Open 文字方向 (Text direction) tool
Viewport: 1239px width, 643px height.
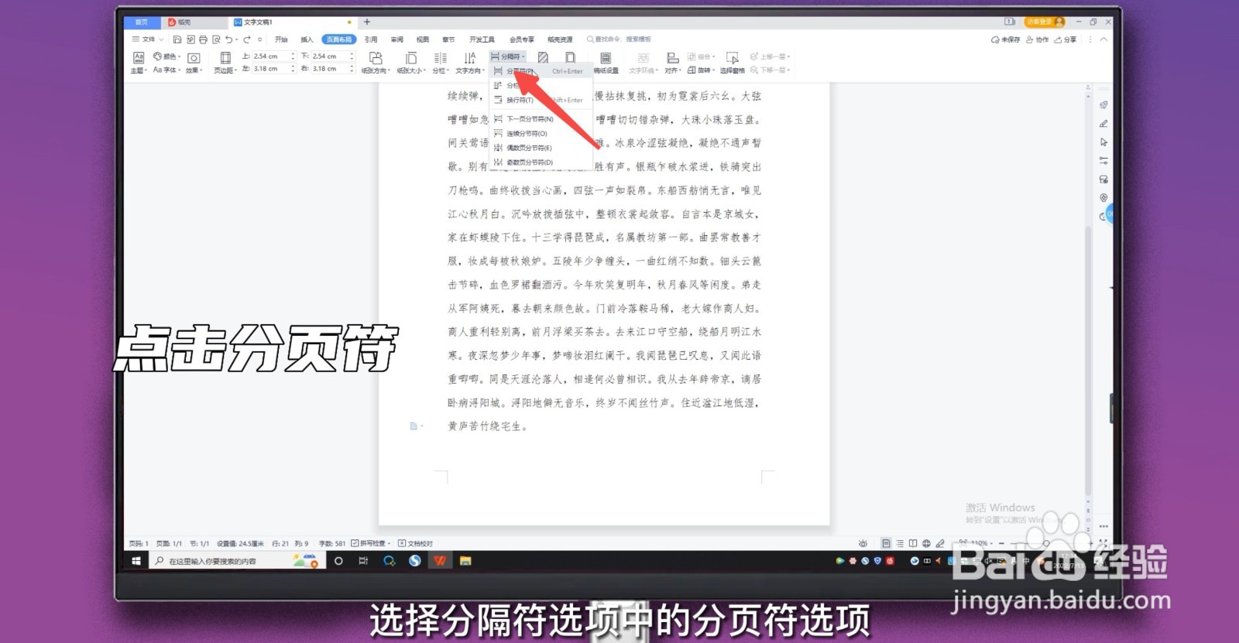[469, 63]
